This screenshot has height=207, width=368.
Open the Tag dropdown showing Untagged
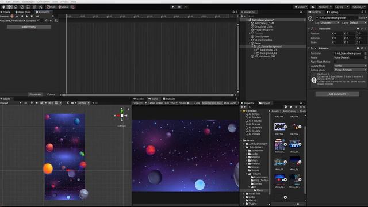(x=329, y=23)
